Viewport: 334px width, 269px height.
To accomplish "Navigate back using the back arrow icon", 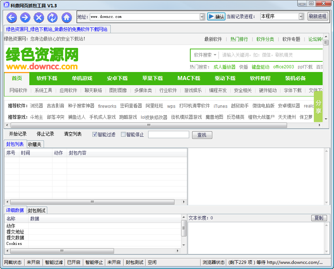I will pos(12,18).
